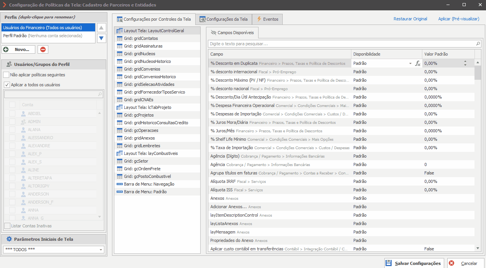
Task: Move profile up with the arrow icon
Action: (x=101, y=28)
